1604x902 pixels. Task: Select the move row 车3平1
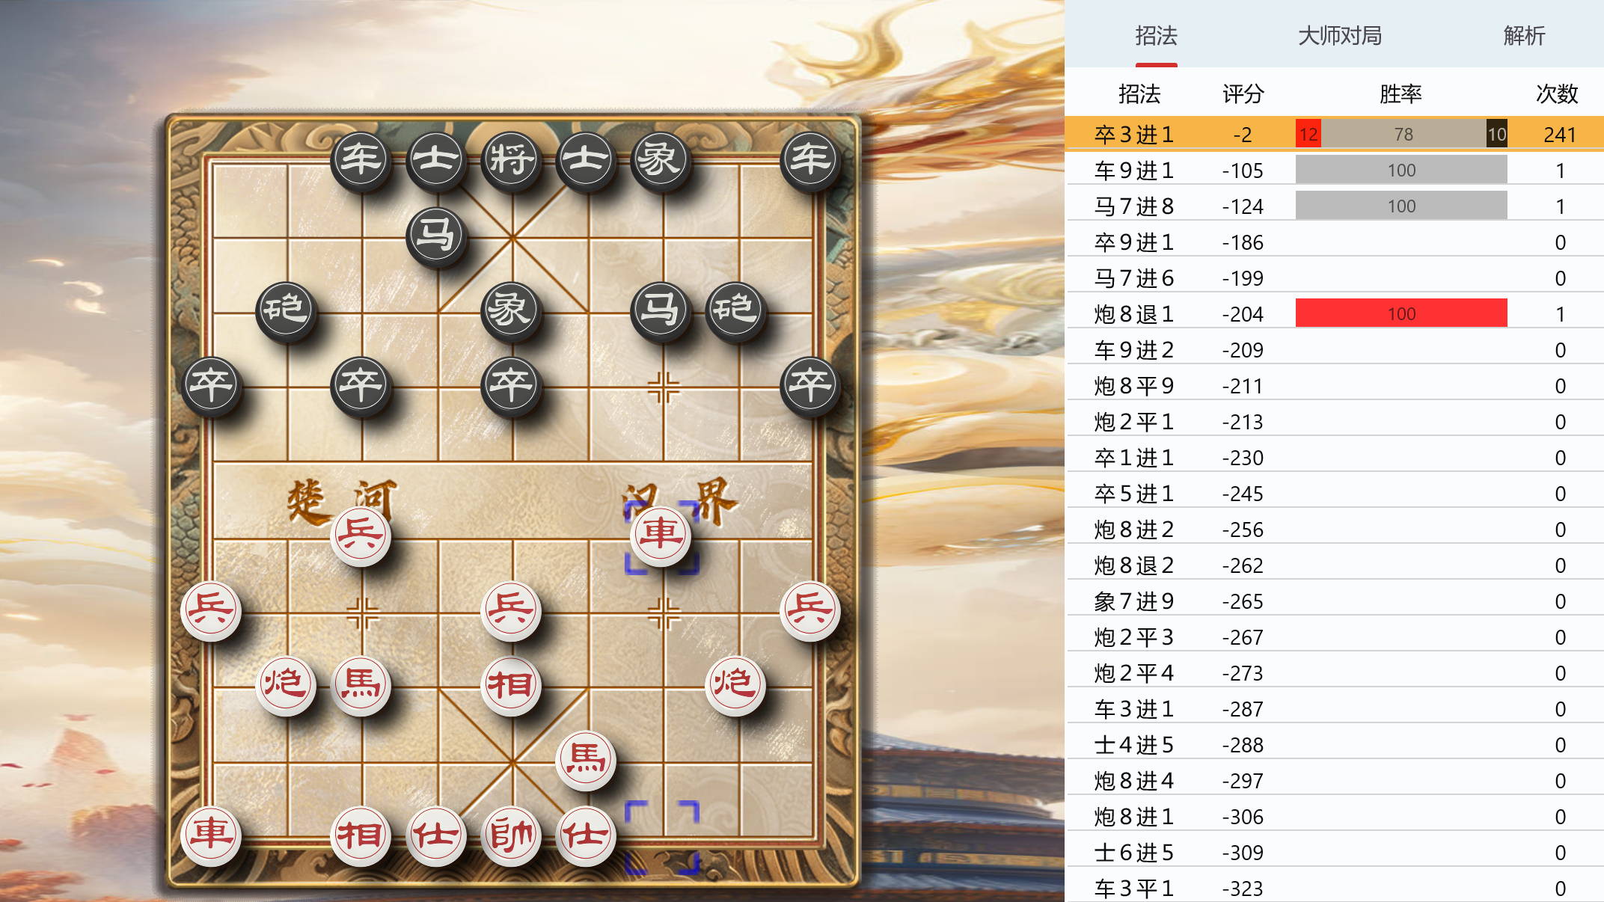(1335, 888)
